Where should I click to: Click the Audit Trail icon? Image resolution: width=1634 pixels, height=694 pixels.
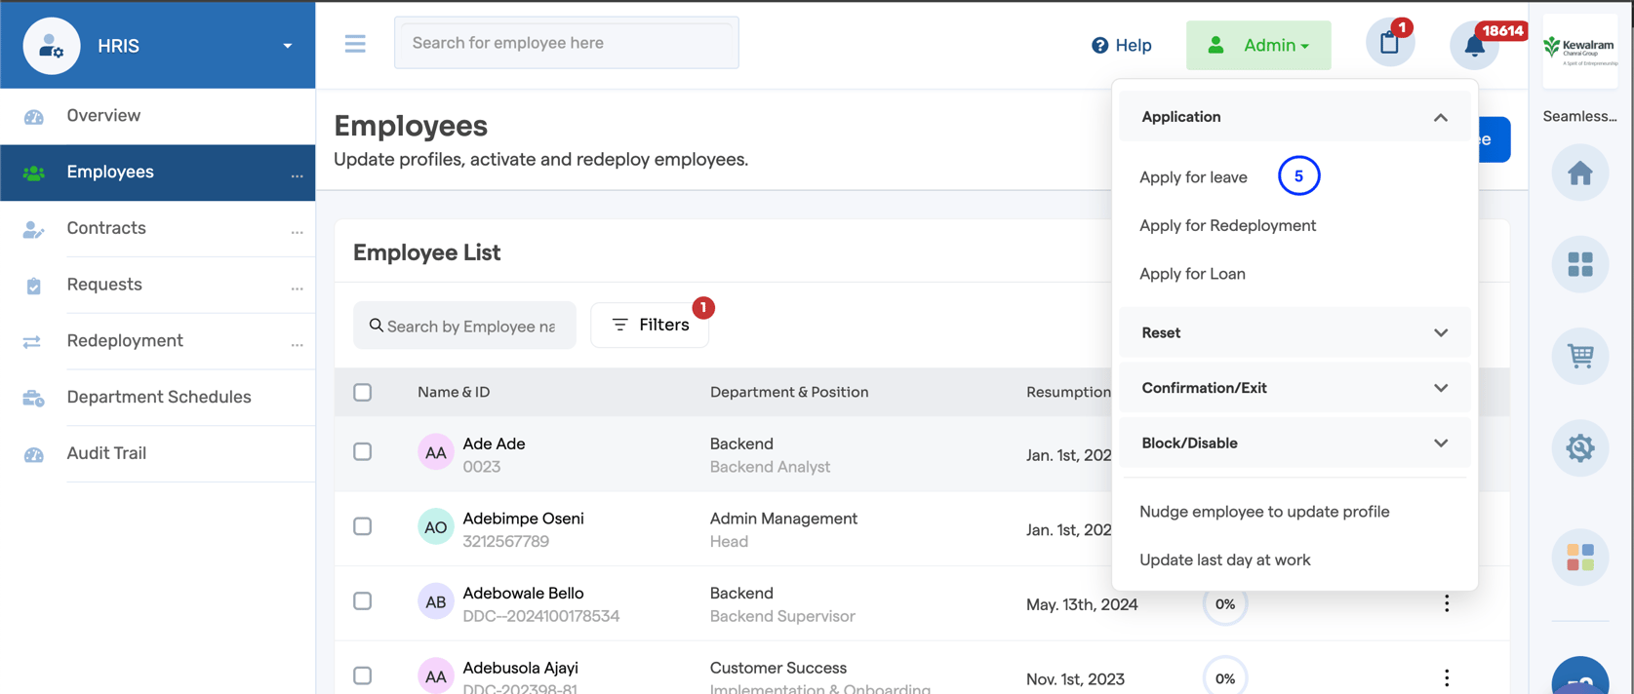pos(33,454)
